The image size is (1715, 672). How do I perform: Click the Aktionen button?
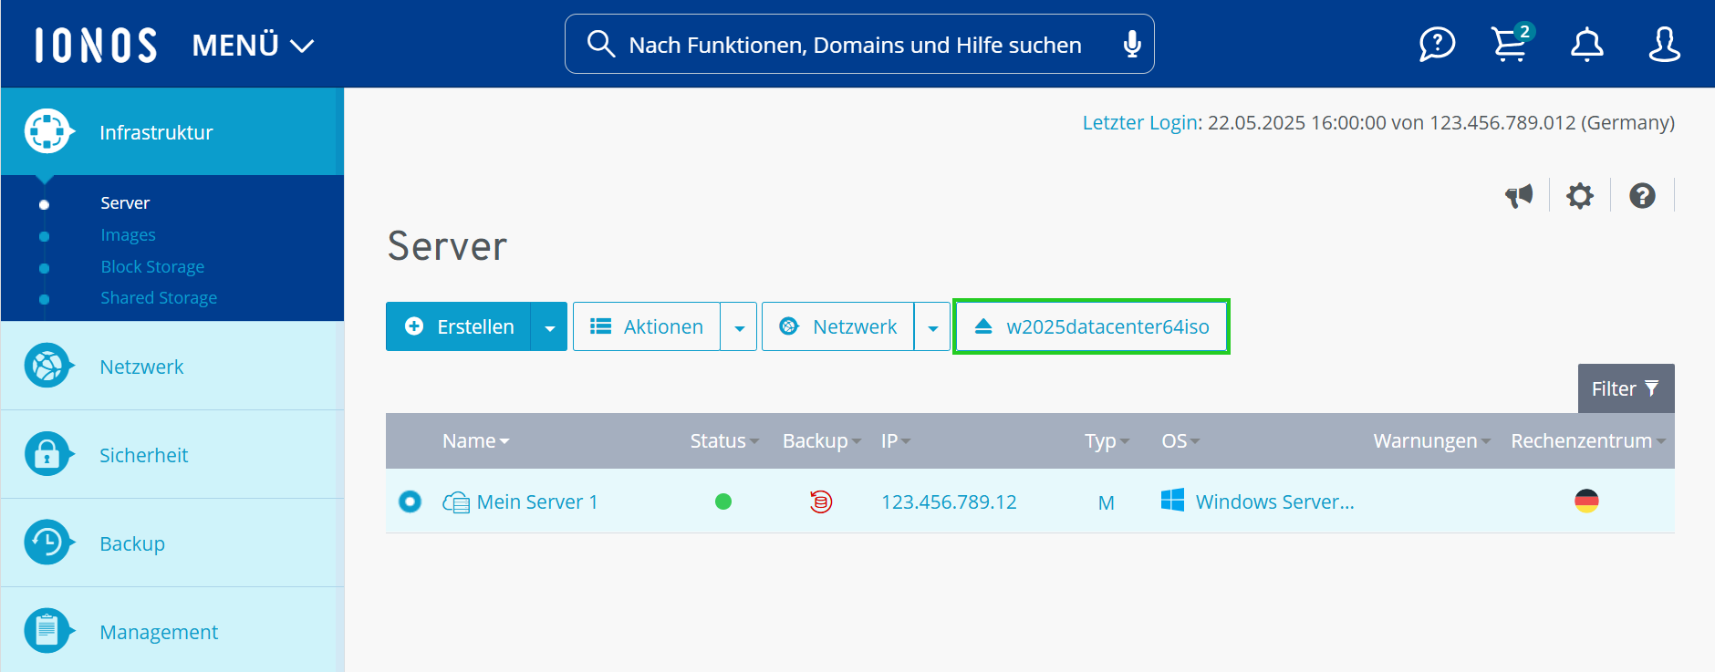[x=647, y=326]
